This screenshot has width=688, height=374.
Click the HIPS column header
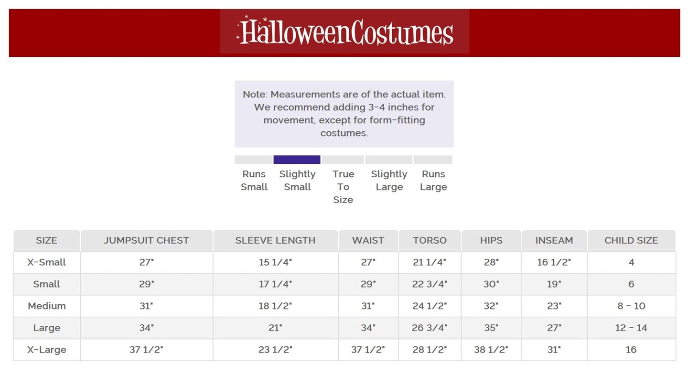pyautogui.click(x=491, y=241)
